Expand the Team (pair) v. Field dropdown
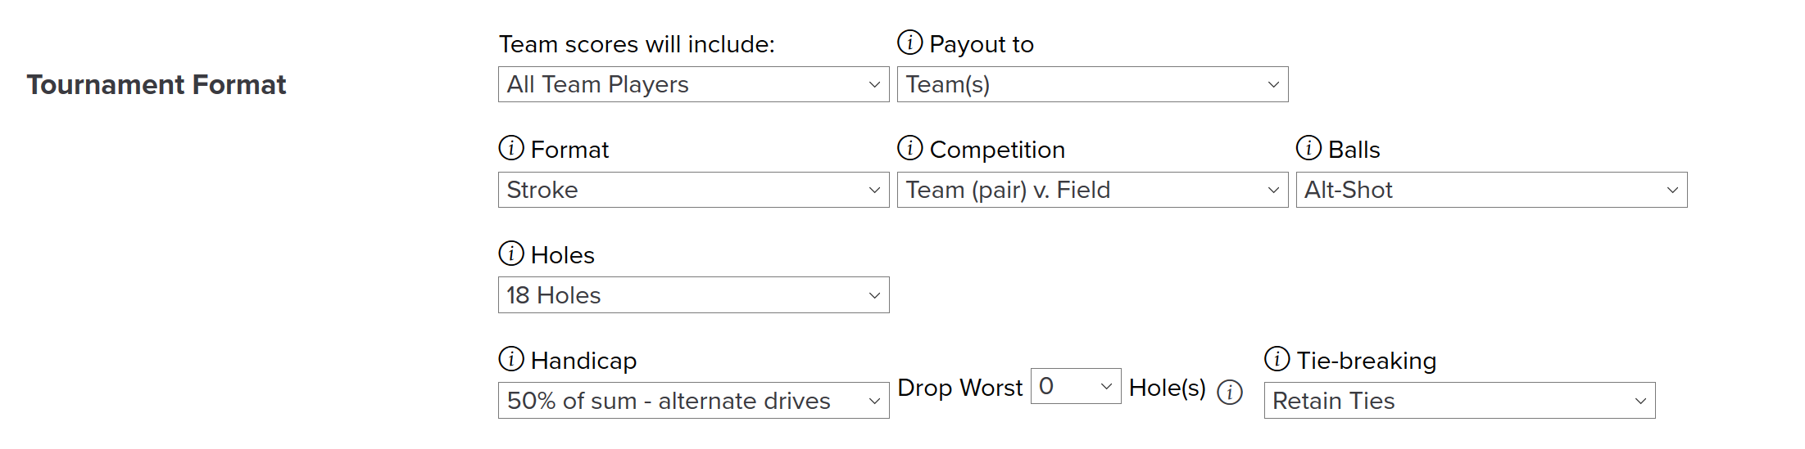The image size is (1805, 449). pyautogui.click(x=1093, y=190)
